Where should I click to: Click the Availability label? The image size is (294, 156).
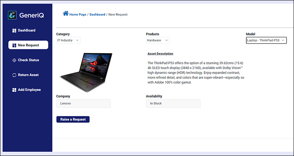click(x=154, y=96)
